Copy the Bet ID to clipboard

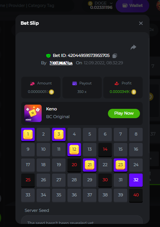[x=115, y=56]
